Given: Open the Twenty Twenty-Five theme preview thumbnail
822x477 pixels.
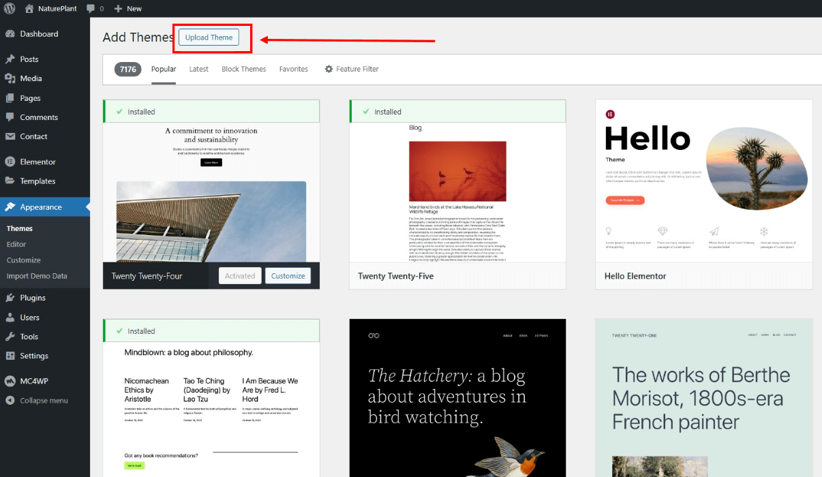Looking at the screenshot, I should click(x=457, y=193).
